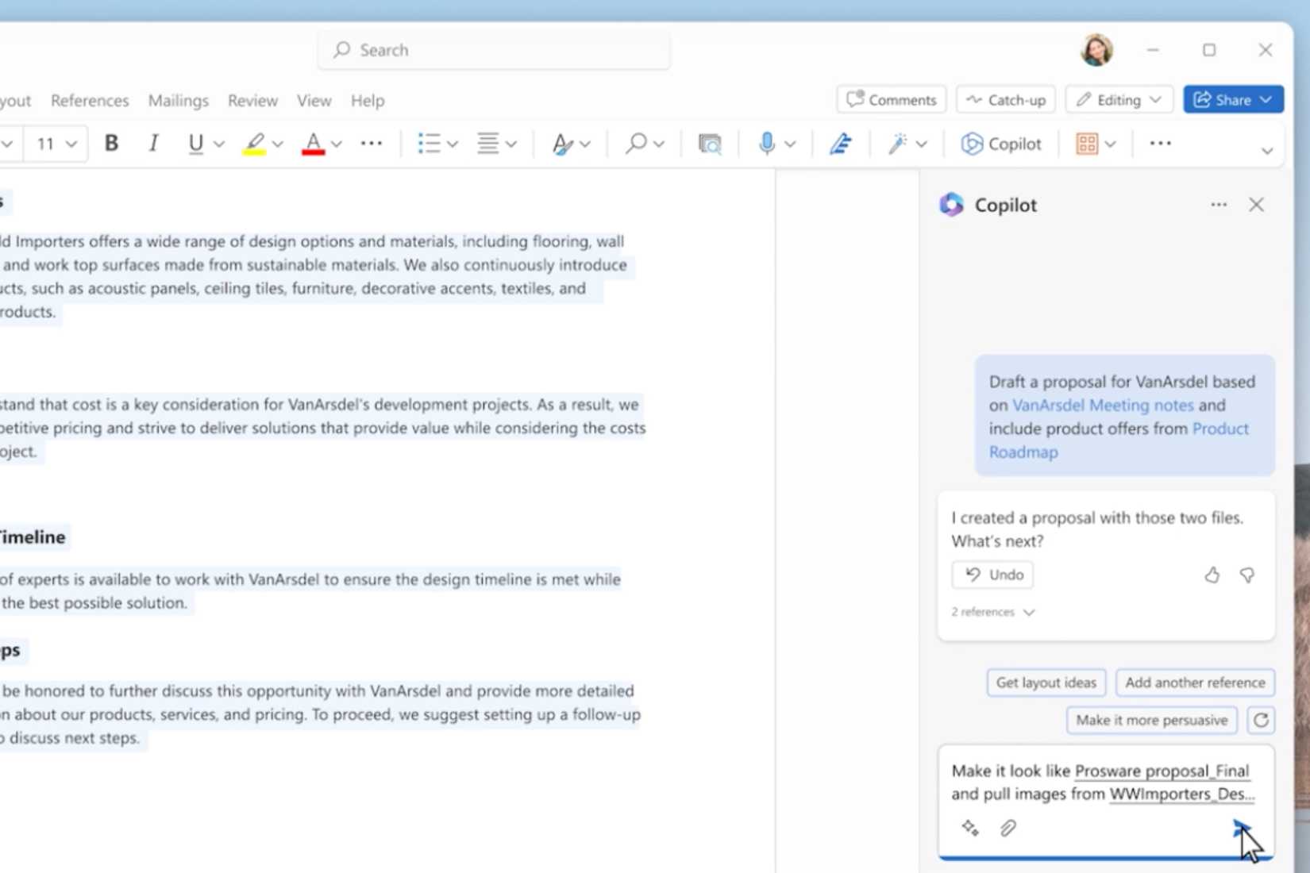Open the Styles icon
Screen dimensions: 1310x873
click(x=562, y=144)
